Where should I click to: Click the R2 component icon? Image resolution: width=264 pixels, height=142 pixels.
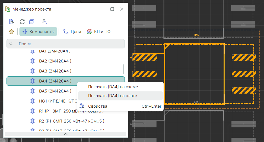pos(33,121)
